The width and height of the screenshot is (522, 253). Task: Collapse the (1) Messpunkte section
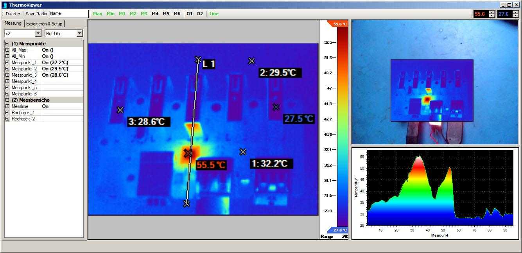click(7, 44)
